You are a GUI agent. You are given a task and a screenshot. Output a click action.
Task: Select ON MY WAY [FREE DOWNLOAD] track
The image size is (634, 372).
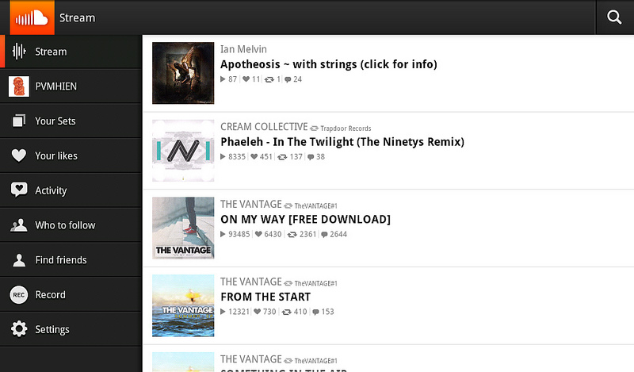pyautogui.click(x=305, y=220)
